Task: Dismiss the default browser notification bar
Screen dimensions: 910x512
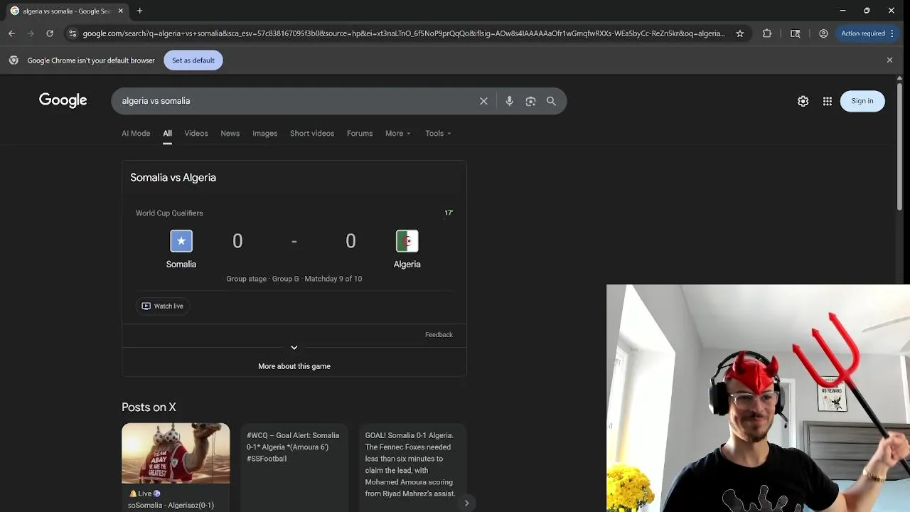Action: click(x=889, y=60)
